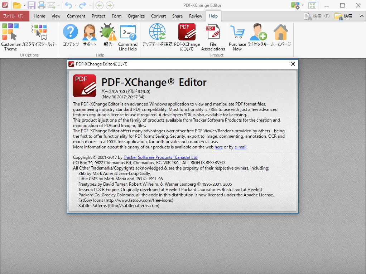Click the application logo in title bar
Image resolution: width=366 pixels, height=274 pixels.
[x=5, y=5]
